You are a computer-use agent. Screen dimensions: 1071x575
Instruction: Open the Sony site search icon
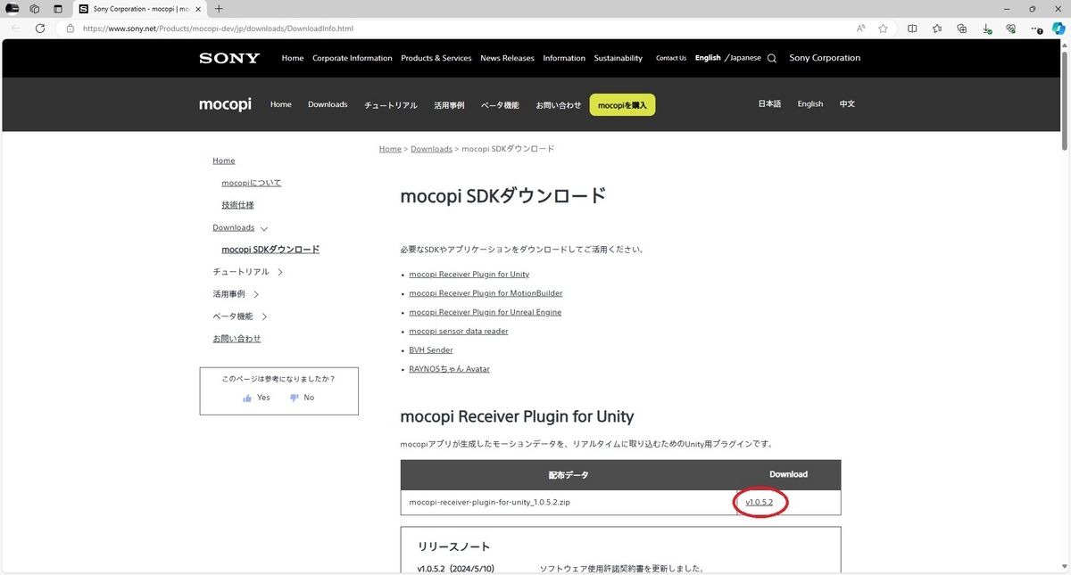coord(772,58)
